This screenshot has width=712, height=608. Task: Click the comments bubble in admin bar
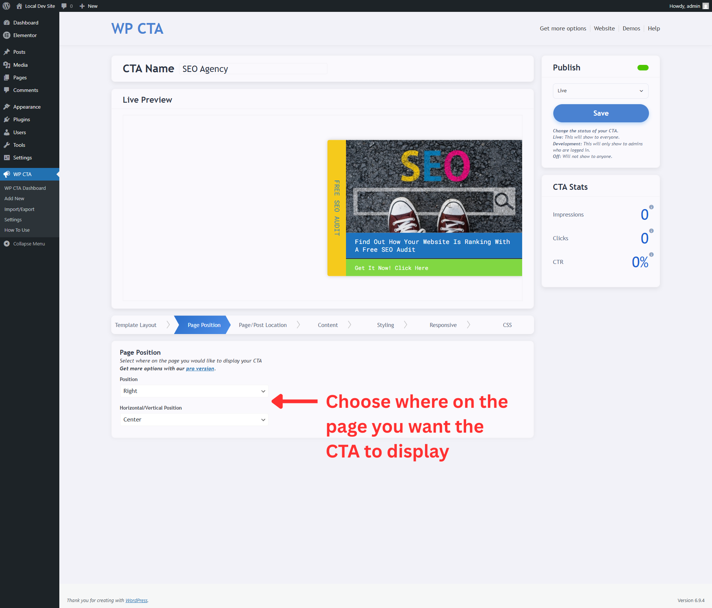click(64, 6)
